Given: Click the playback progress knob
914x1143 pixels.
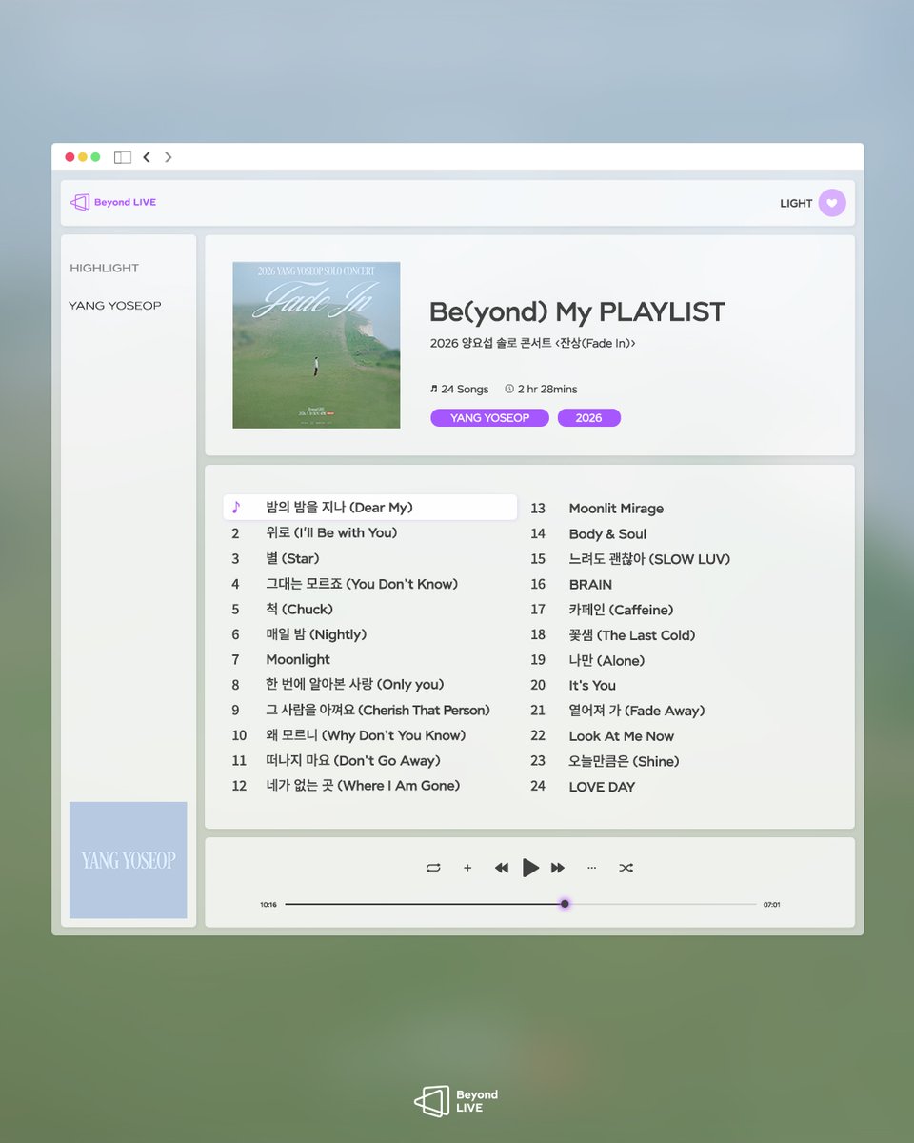Looking at the screenshot, I should tap(565, 904).
